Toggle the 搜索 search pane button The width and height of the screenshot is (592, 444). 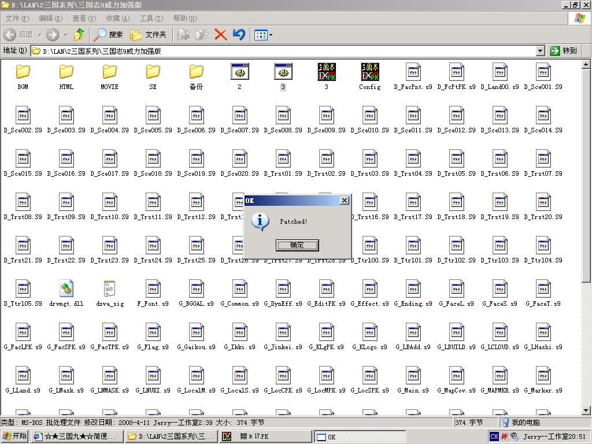(x=109, y=35)
